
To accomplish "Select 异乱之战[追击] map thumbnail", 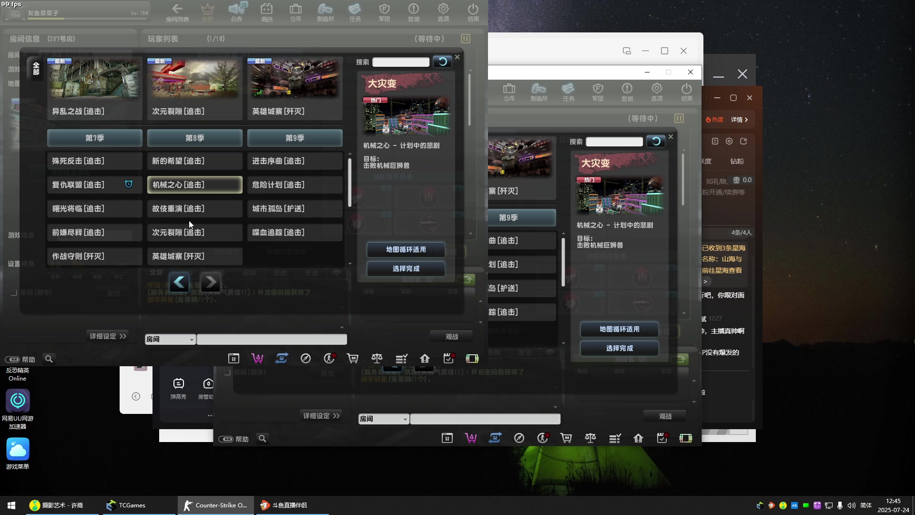I will (x=94, y=88).
